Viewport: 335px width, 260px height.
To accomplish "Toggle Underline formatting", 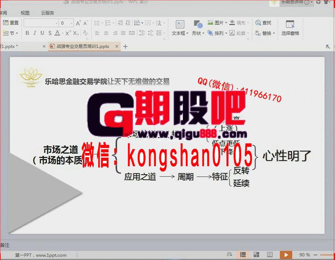I will click(x=42, y=33).
